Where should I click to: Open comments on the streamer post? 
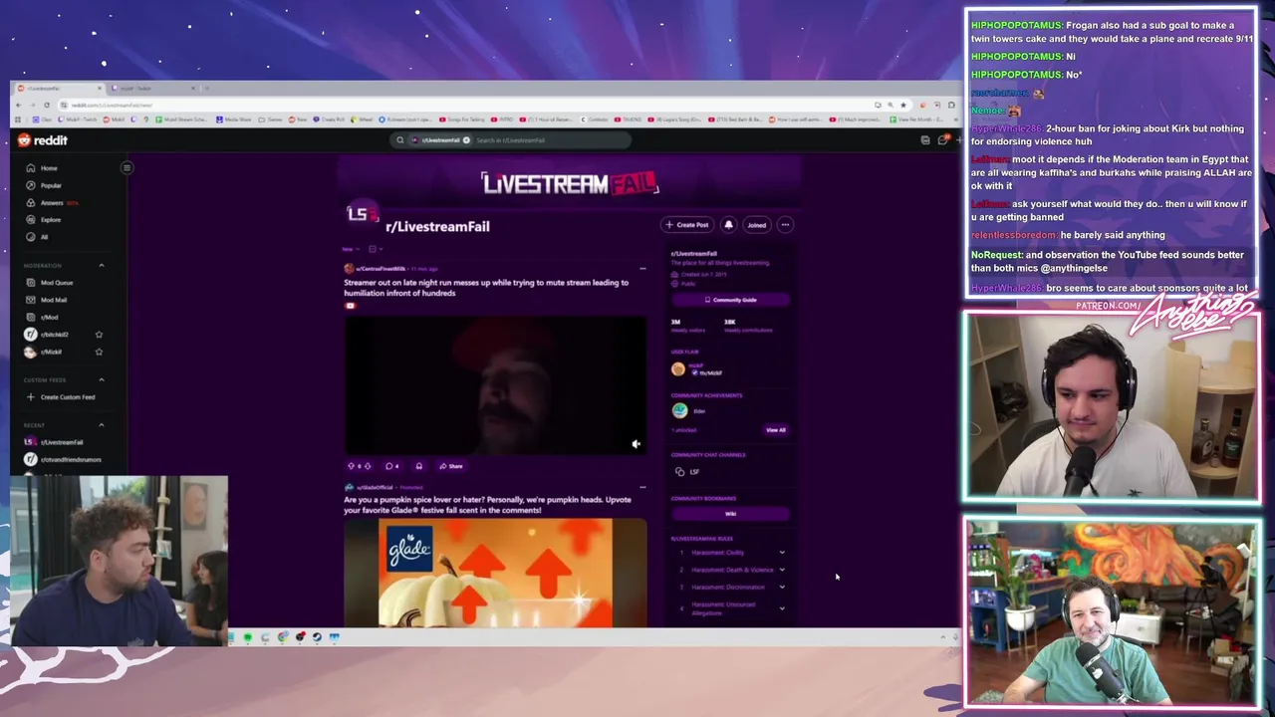(393, 466)
